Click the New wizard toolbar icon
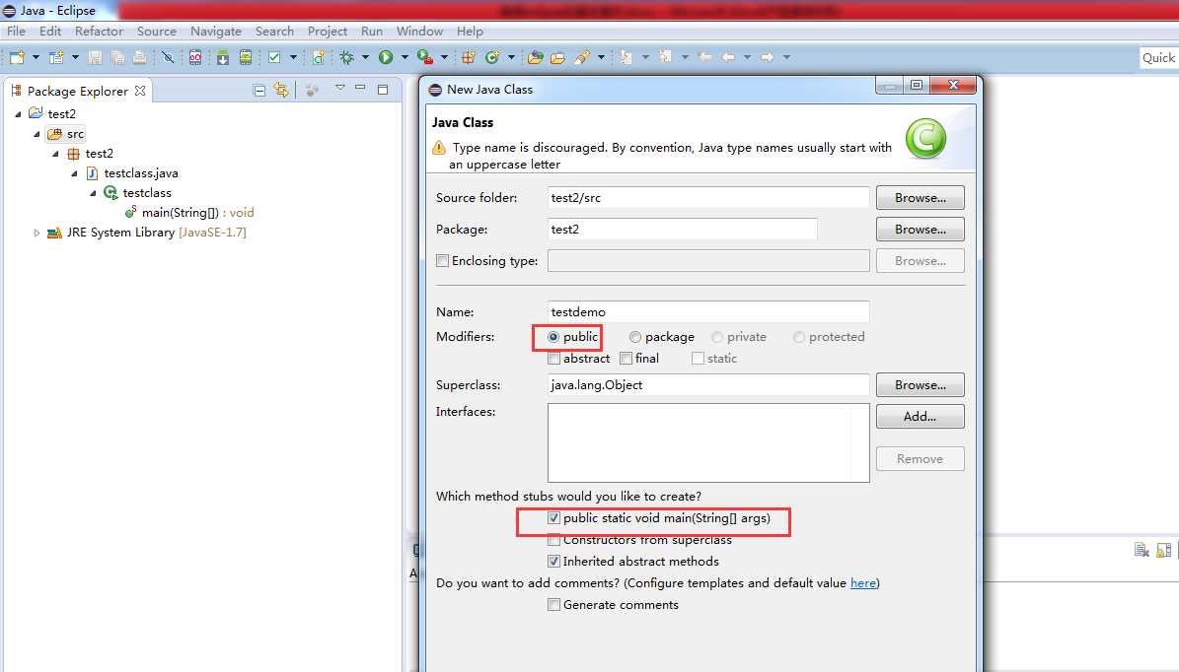Image resolution: width=1179 pixels, height=672 pixels. pos(17,57)
